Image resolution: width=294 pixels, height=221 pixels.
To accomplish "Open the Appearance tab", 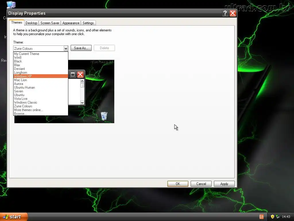I will (71, 23).
